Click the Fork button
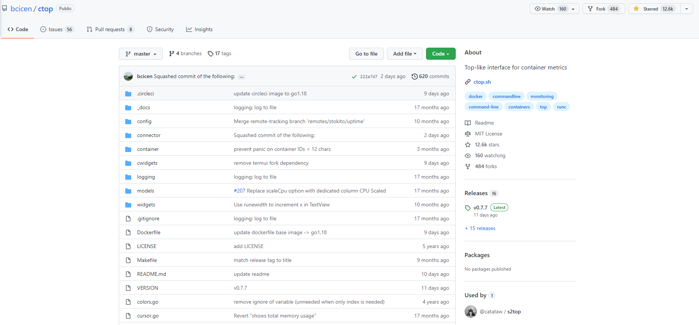699x325 pixels. tap(604, 9)
